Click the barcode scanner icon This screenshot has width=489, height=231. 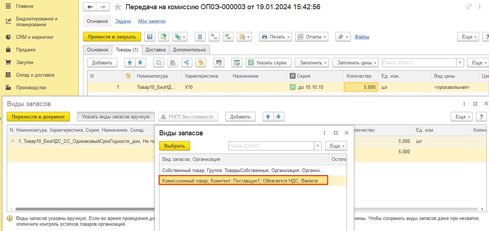(219, 63)
